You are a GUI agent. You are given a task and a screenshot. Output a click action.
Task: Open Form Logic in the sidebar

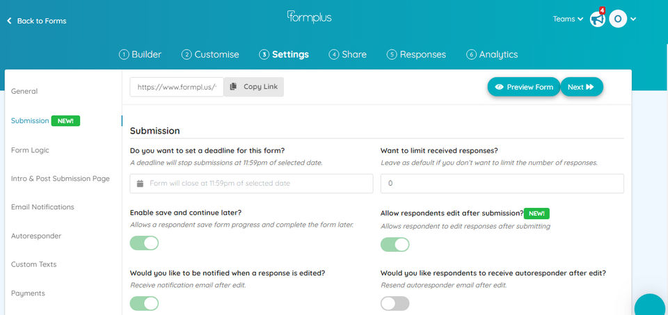point(30,150)
